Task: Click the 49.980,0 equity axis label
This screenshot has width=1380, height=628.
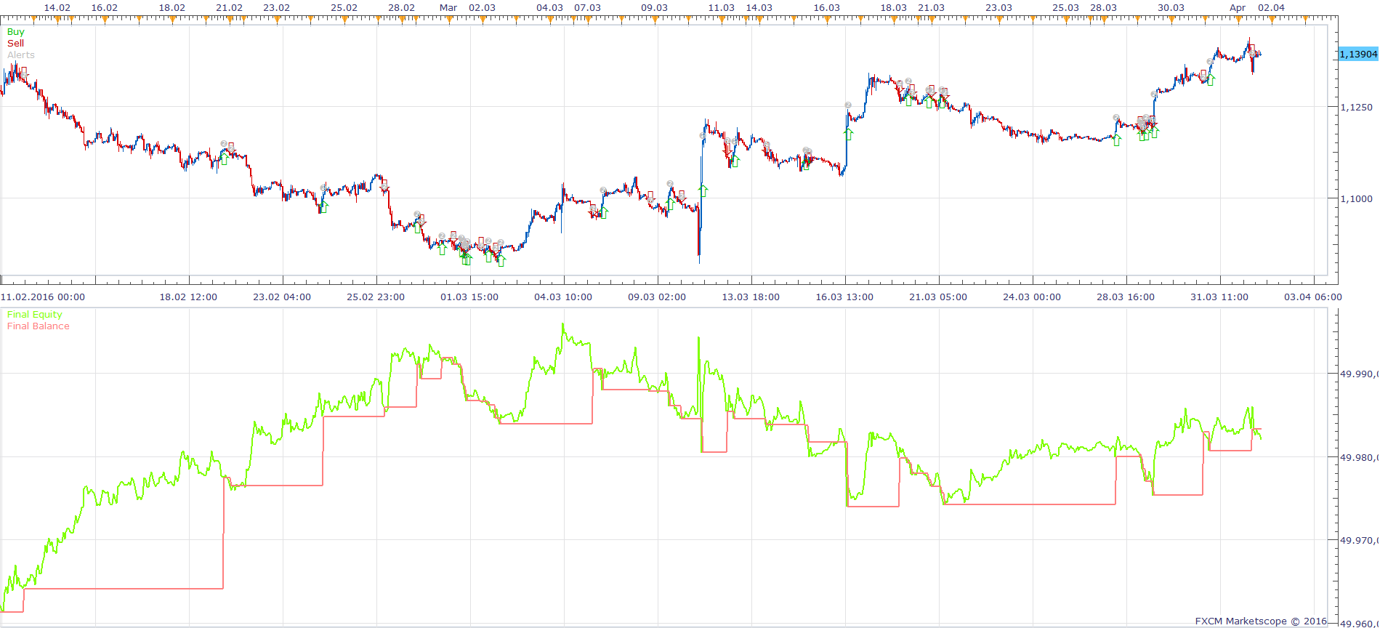Action: click(x=1359, y=458)
